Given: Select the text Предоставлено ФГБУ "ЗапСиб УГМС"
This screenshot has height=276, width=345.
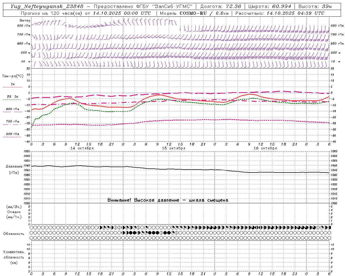Looking at the screenshot, I should coord(143,6).
